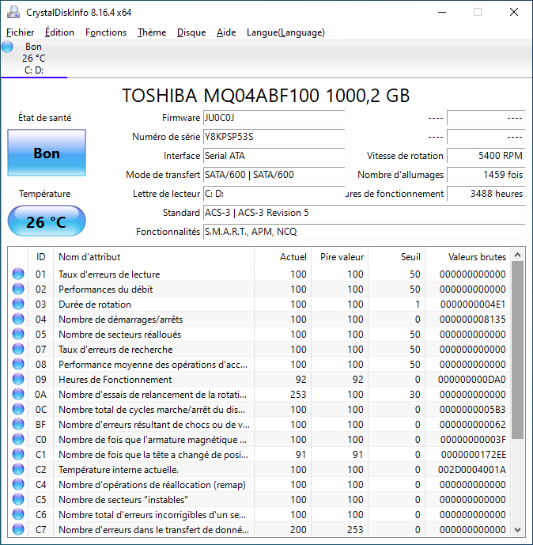533x545 pixels.
Task: Click the Standard field ACS-3 Revision 5
Action: [364, 212]
